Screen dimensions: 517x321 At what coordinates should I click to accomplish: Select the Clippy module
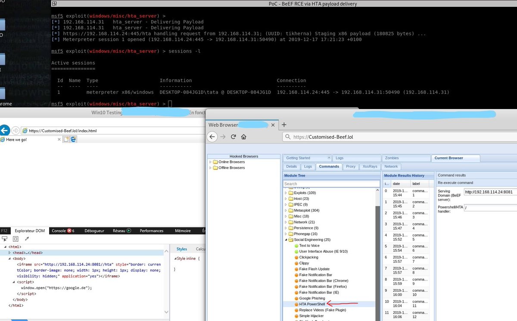tap(304, 263)
